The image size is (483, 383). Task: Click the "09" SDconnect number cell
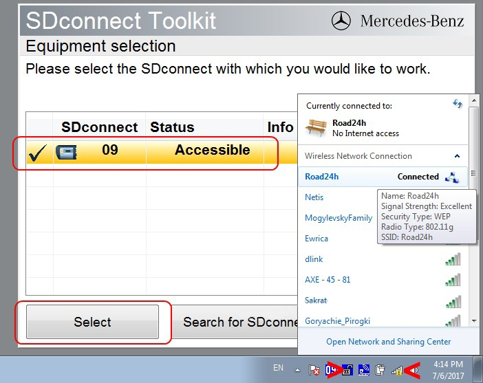point(110,150)
